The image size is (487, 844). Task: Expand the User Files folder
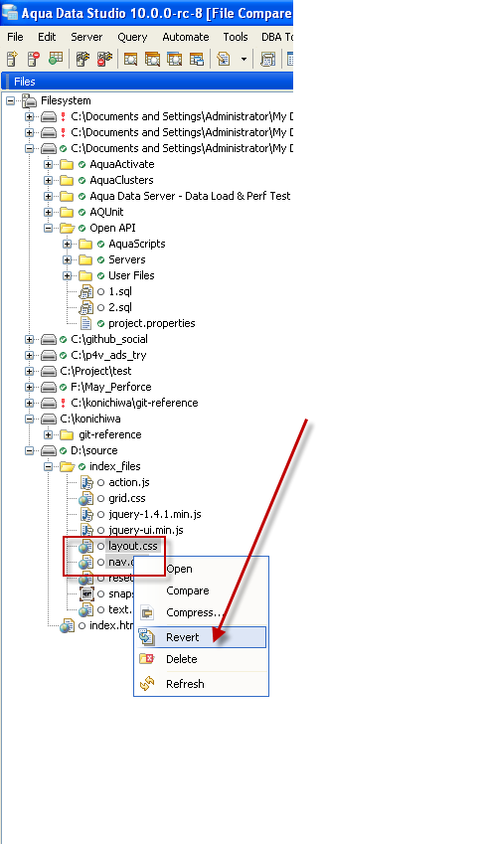pos(68,275)
